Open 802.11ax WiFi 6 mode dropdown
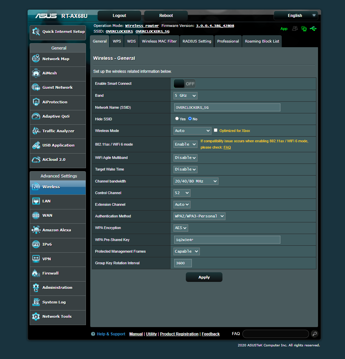345x359 pixels. (185, 144)
